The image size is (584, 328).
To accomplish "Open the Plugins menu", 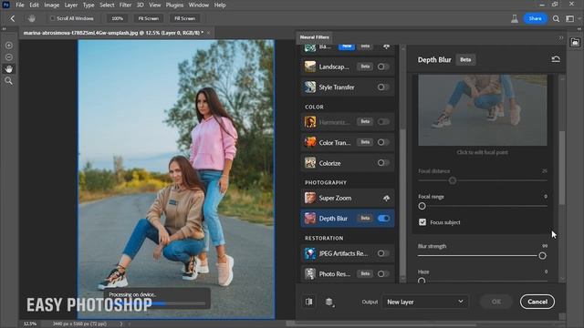I will click(x=174, y=5).
